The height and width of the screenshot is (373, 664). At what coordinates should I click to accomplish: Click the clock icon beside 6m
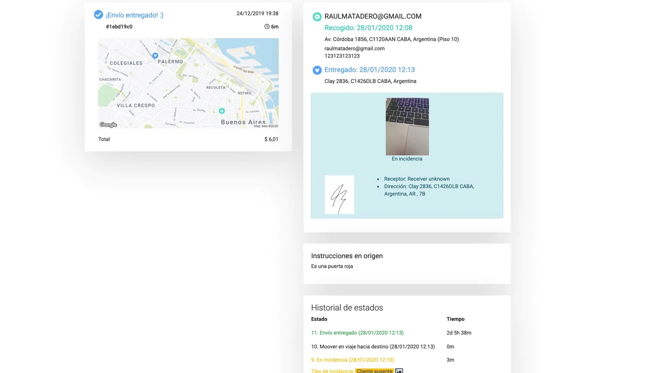(267, 27)
